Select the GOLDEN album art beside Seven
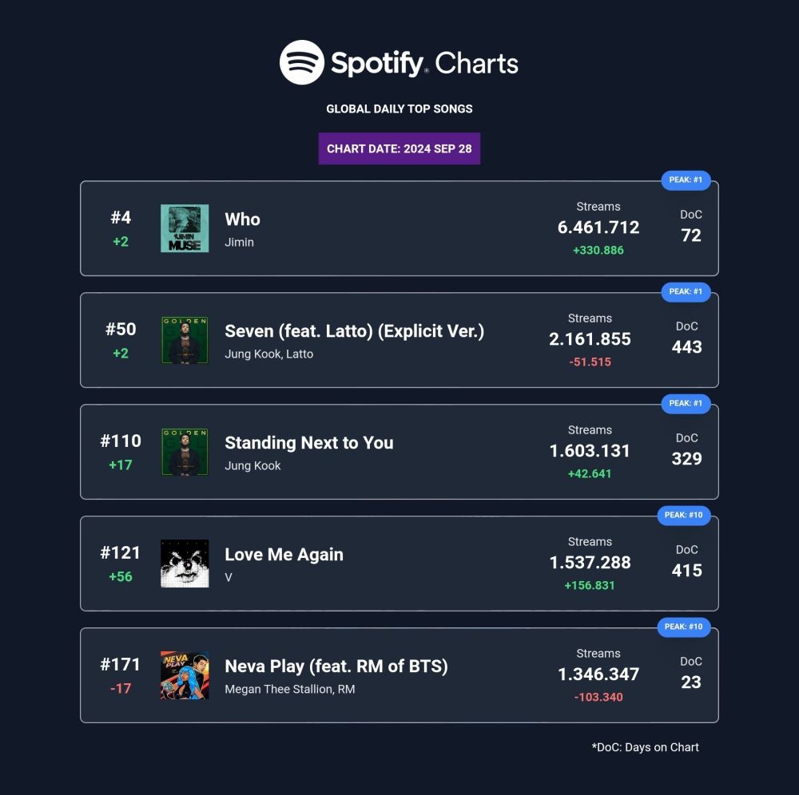Image resolution: width=799 pixels, height=795 pixels. click(x=185, y=340)
